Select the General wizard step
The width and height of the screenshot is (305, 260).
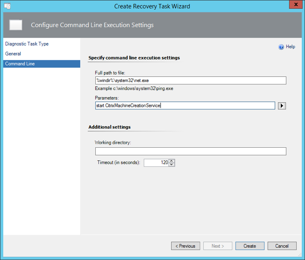pyautogui.click(x=13, y=54)
